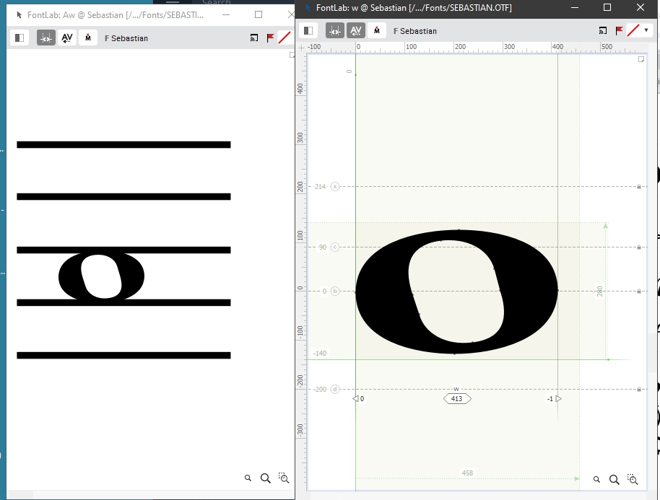This screenshot has width=660, height=500.
Task: Click the descender guide 'd' marker
Action: (335, 390)
